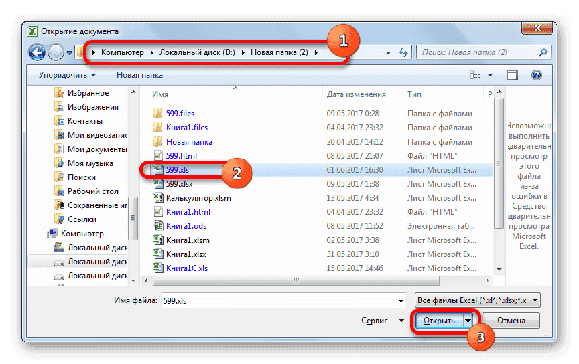
Task: Click the file list horizontal scrollbar thumb
Action: pyautogui.click(x=296, y=280)
